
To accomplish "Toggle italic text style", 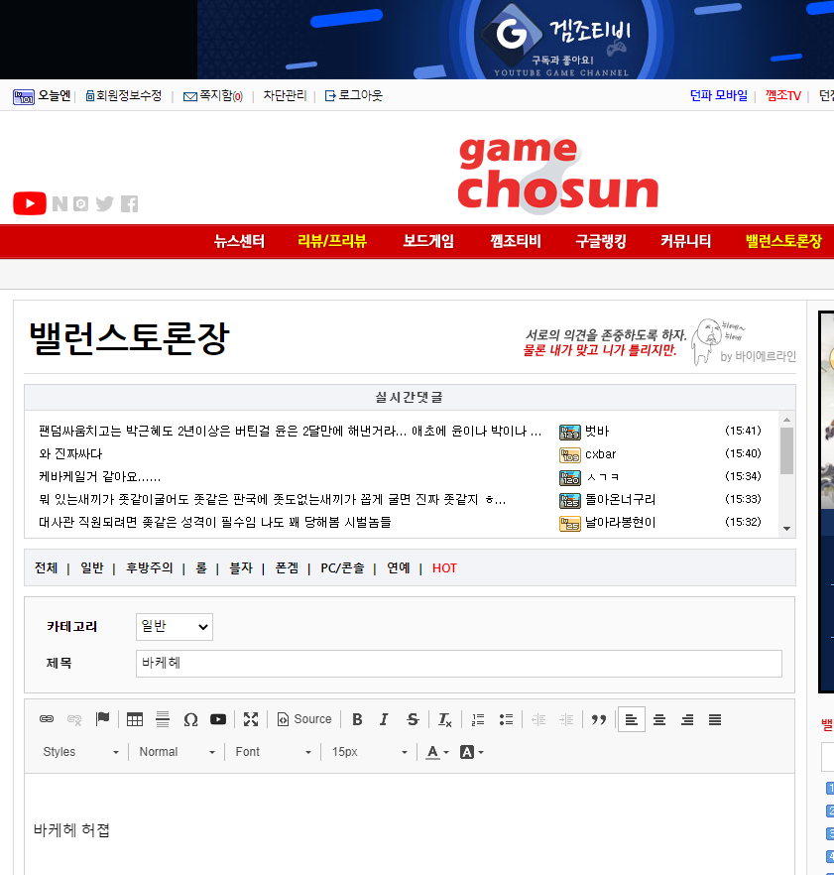I will [x=384, y=719].
